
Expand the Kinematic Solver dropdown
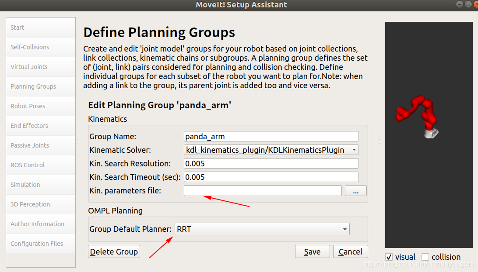coord(271,150)
